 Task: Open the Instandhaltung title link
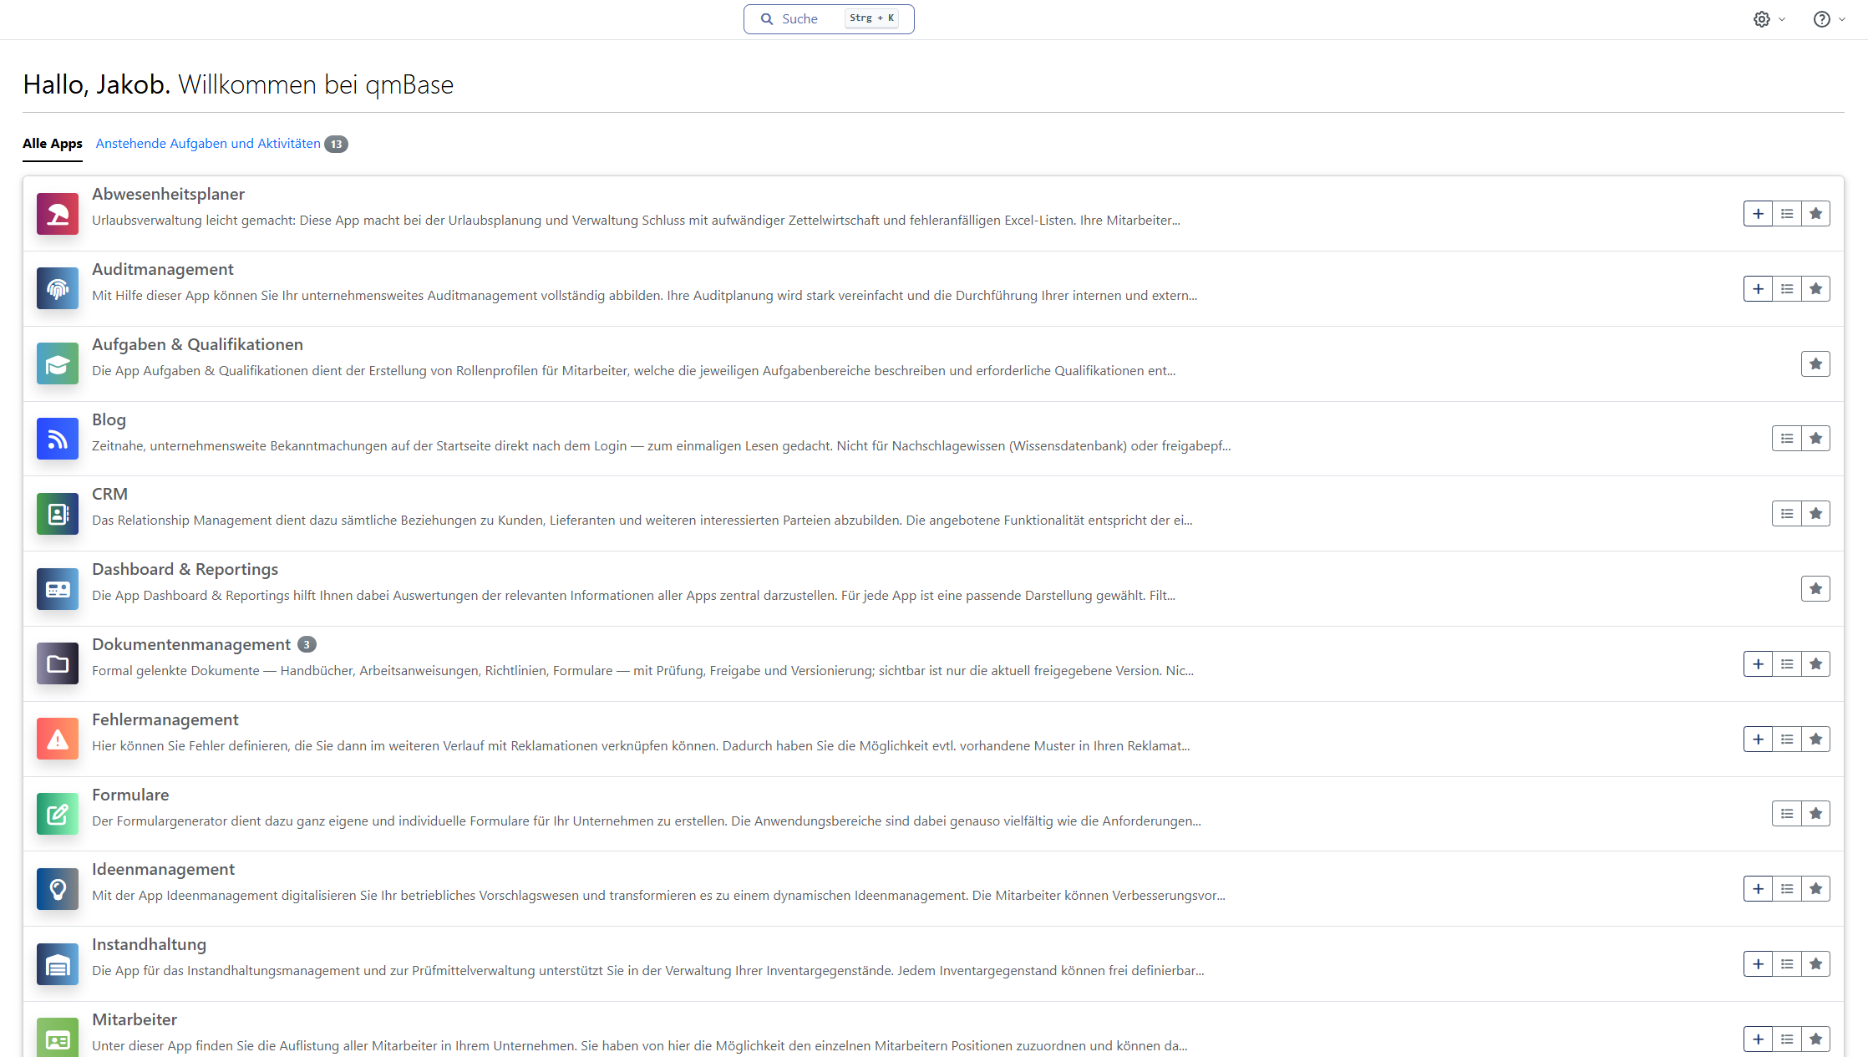(x=149, y=944)
